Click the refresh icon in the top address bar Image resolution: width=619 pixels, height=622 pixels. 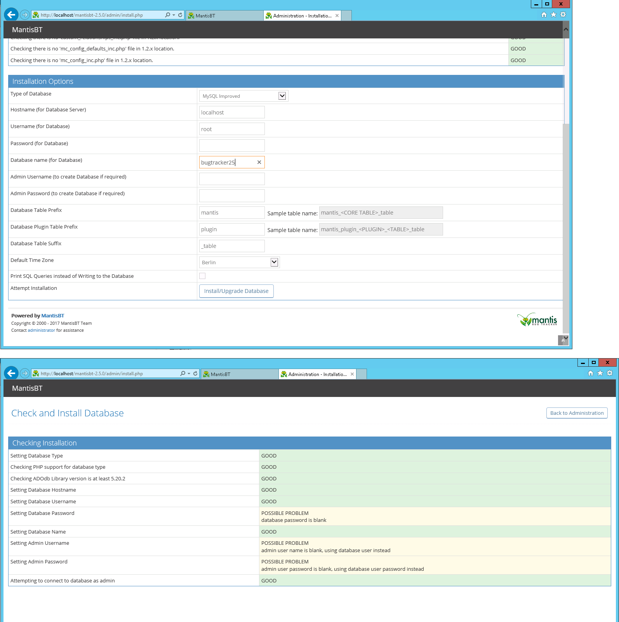[180, 15]
